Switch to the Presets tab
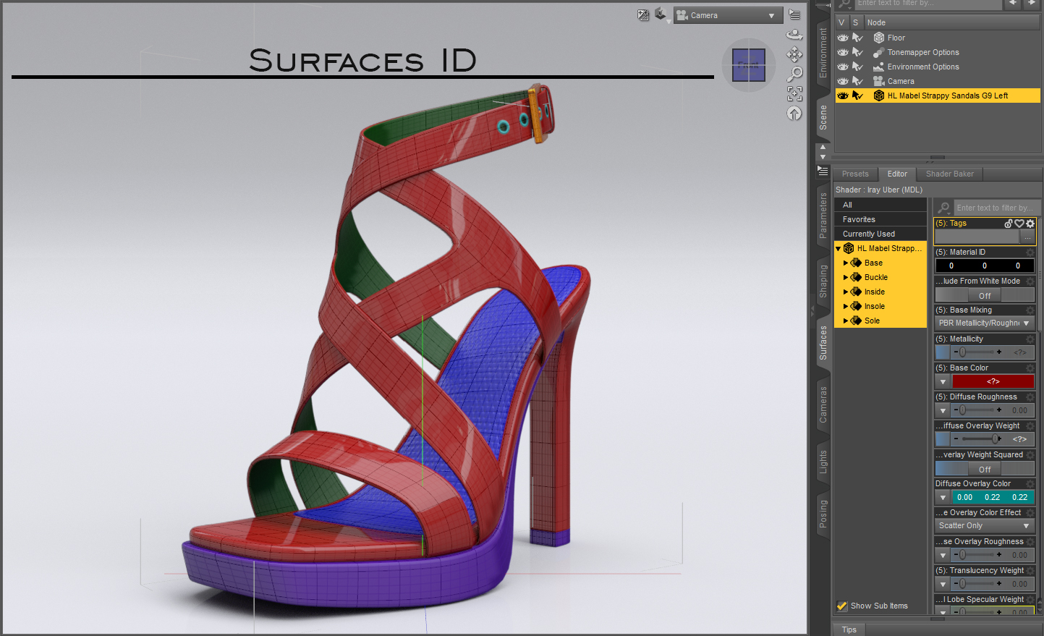The image size is (1044, 636). point(855,174)
